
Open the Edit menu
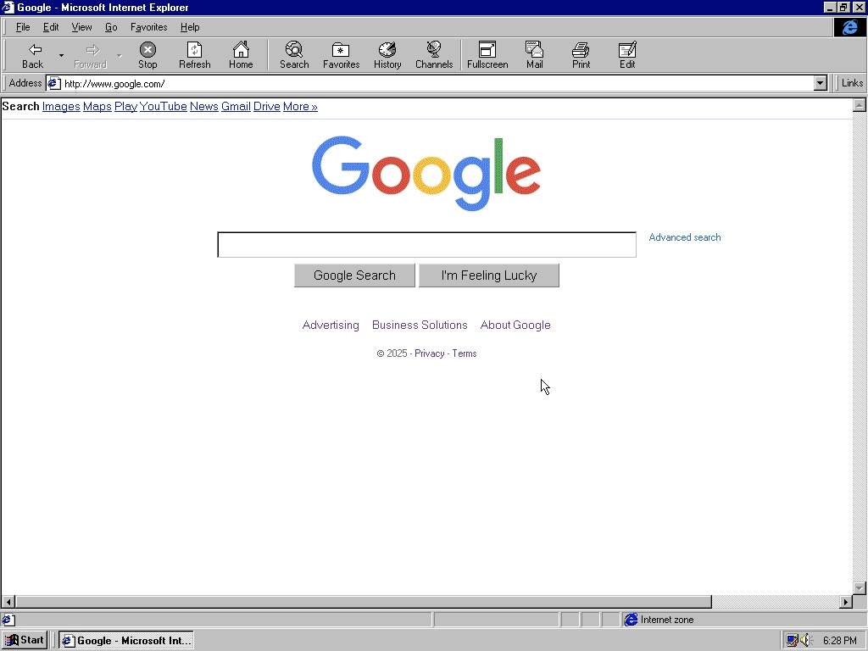pyautogui.click(x=51, y=27)
